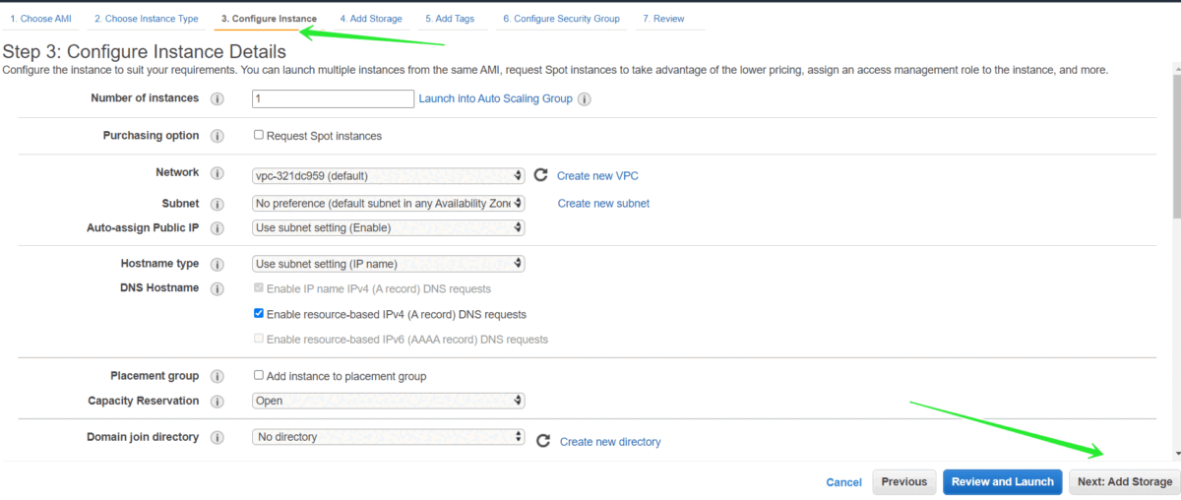Open the Capacity Reservation dropdown

pyautogui.click(x=388, y=401)
